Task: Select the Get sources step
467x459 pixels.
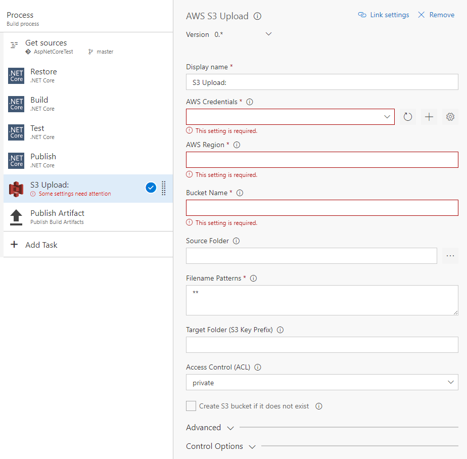Action: (88, 47)
